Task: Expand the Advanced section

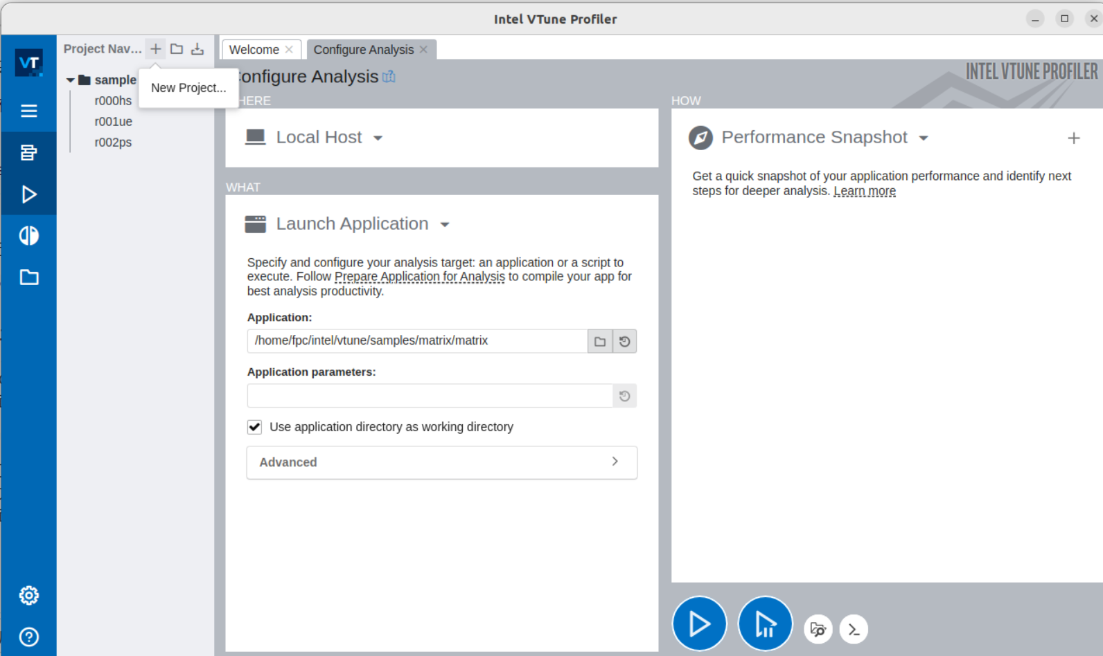Action: click(x=442, y=462)
